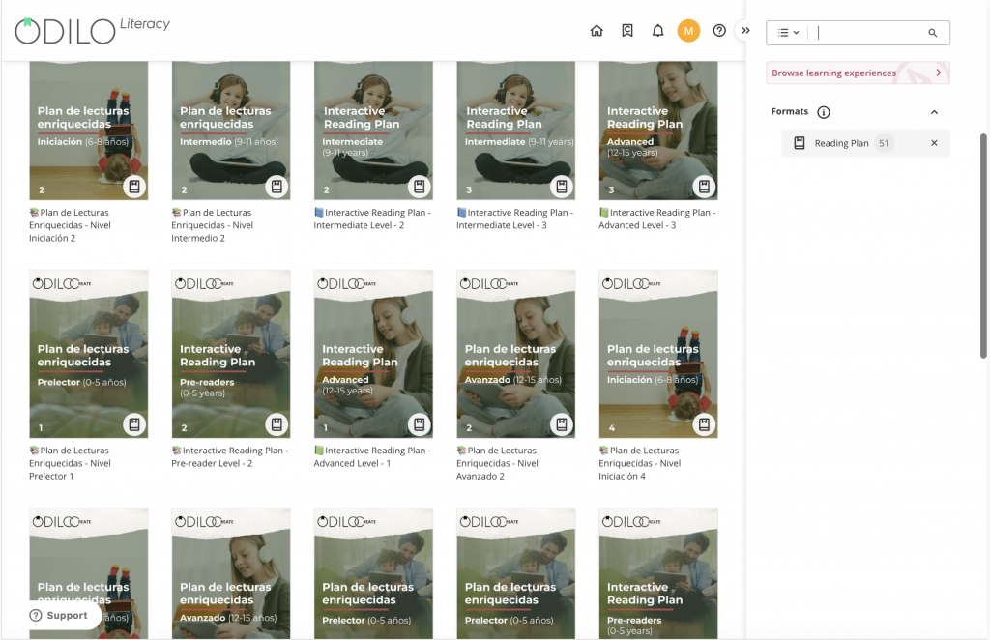The height and width of the screenshot is (640, 990).
Task: Open the Support button
Action: pos(59,616)
